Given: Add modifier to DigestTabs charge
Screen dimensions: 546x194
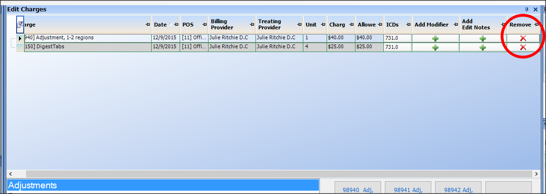Looking at the screenshot, I should [x=435, y=47].
